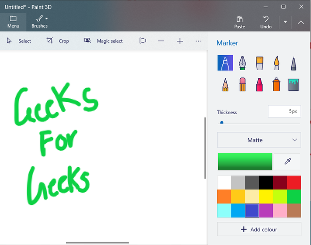311x245 pixels.
Task: Click the horizontal canvas scrollbar
Action: point(97,243)
